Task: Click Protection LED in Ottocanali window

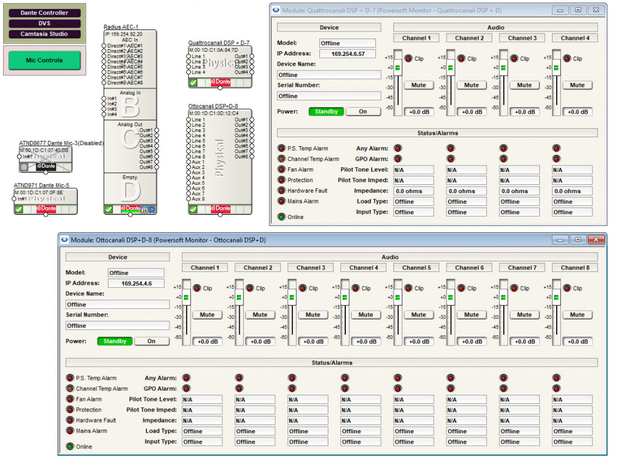Action: click(x=70, y=410)
